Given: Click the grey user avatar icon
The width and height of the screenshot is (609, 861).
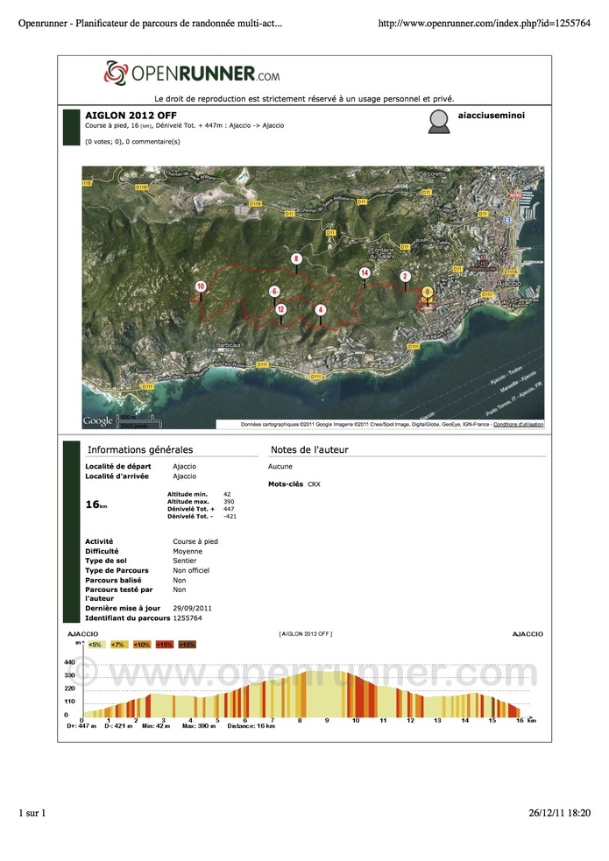Looking at the screenshot, I should coord(438,122).
